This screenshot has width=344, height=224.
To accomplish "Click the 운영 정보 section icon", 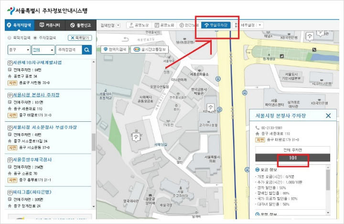I will [x=258, y=214].
